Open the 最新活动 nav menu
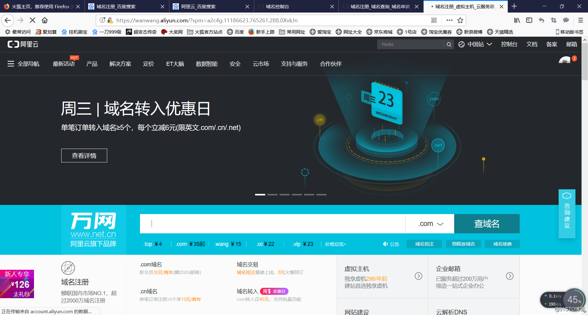The height and width of the screenshot is (315, 588). point(64,64)
